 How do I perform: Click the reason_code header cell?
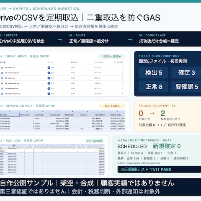118,115
